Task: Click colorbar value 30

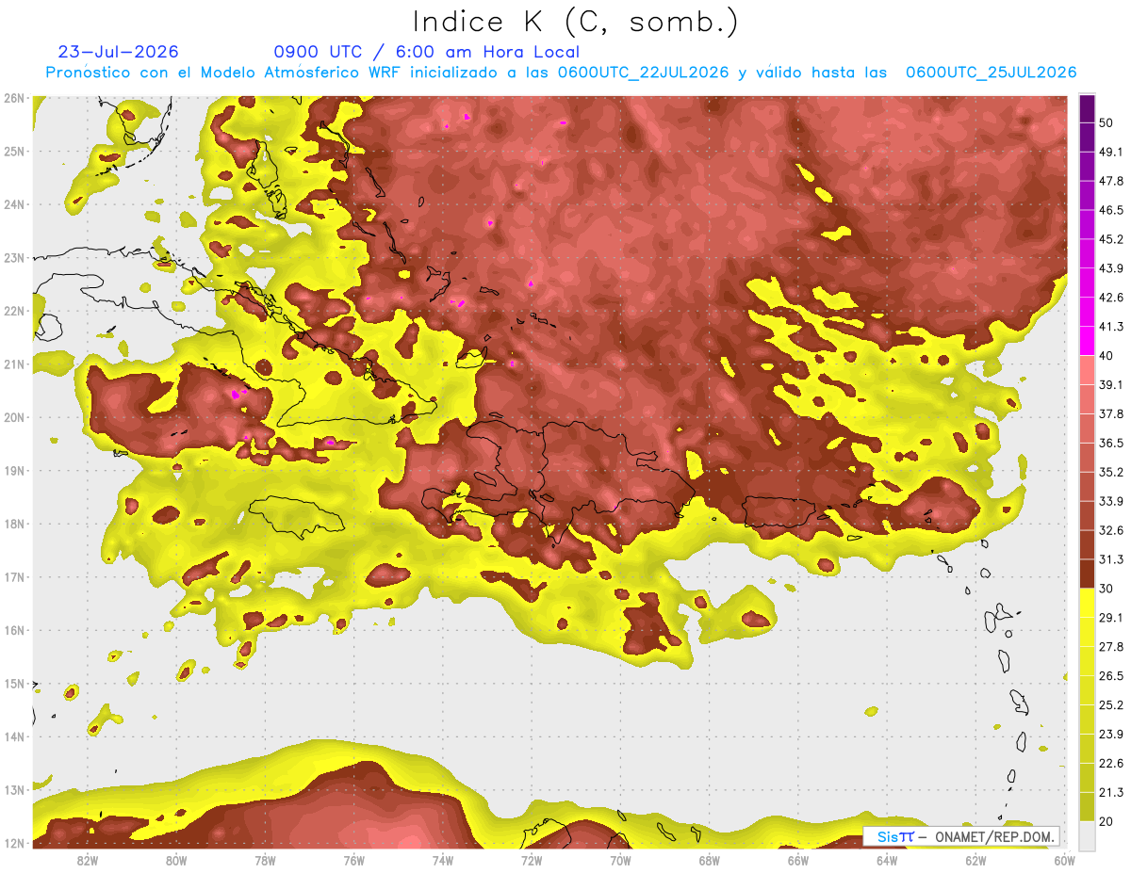Action: [1106, 589]
